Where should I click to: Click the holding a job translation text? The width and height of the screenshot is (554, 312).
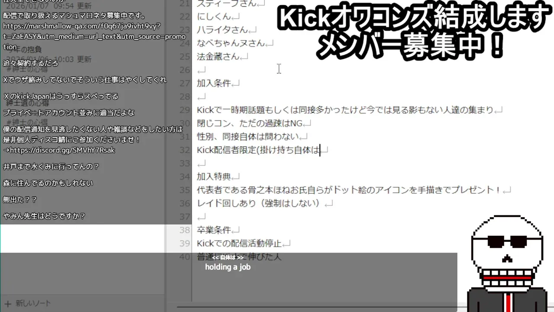(228, 267)
